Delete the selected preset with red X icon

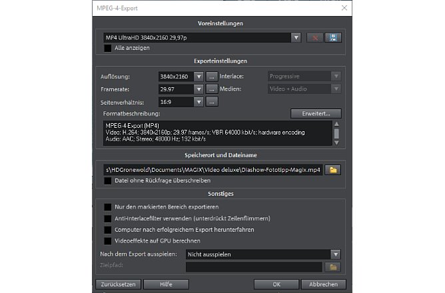315,38
